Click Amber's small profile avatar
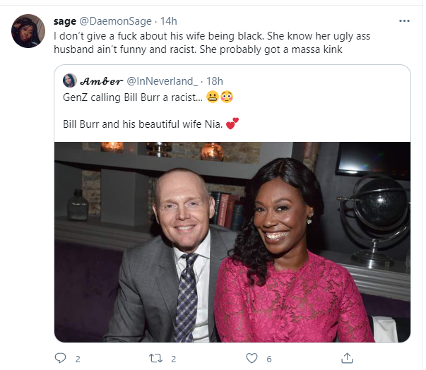This screenshot has width=426, height=370. 70,80
